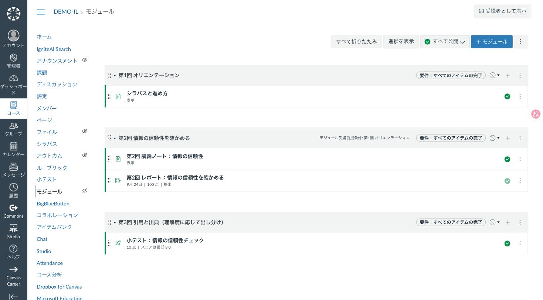This screenshot has width=543, height=300.
Task: Add a new module with +モジュール
Action: [492, 42]
